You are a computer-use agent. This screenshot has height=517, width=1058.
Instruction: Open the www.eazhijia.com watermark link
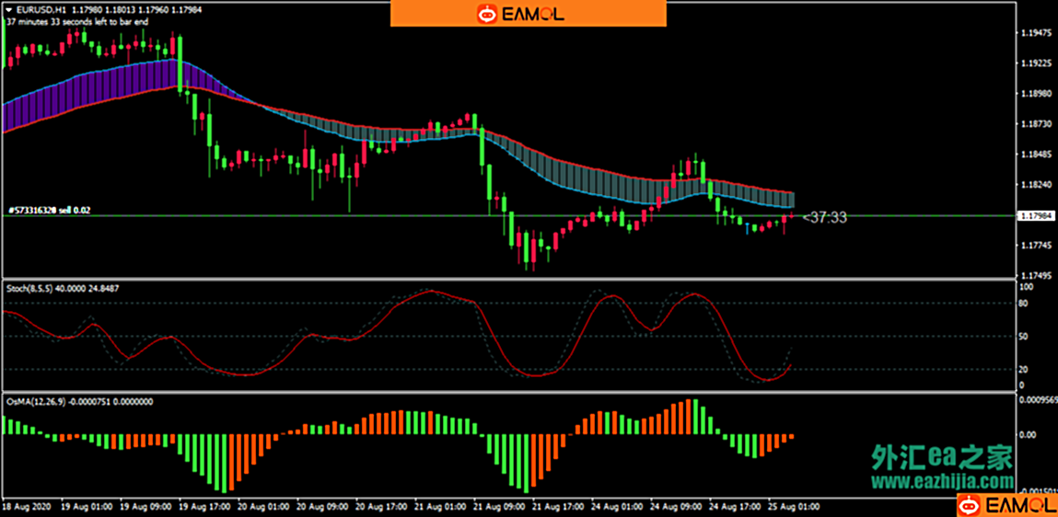click(x=941, y=481)
